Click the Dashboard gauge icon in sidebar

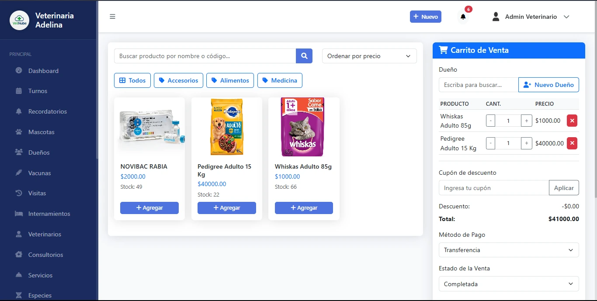click(19, 71)
